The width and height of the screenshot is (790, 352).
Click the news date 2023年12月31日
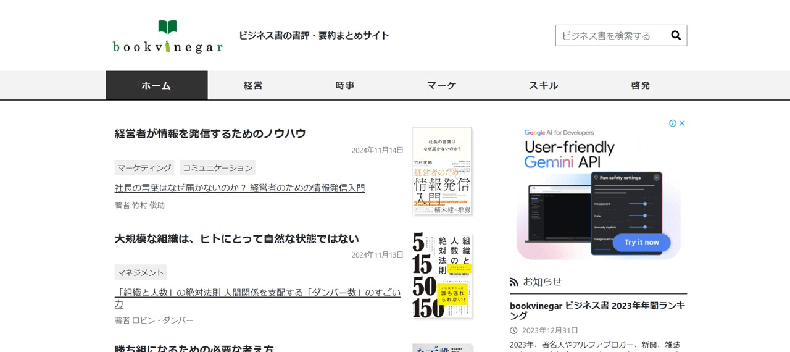click(x=550, y=330)
